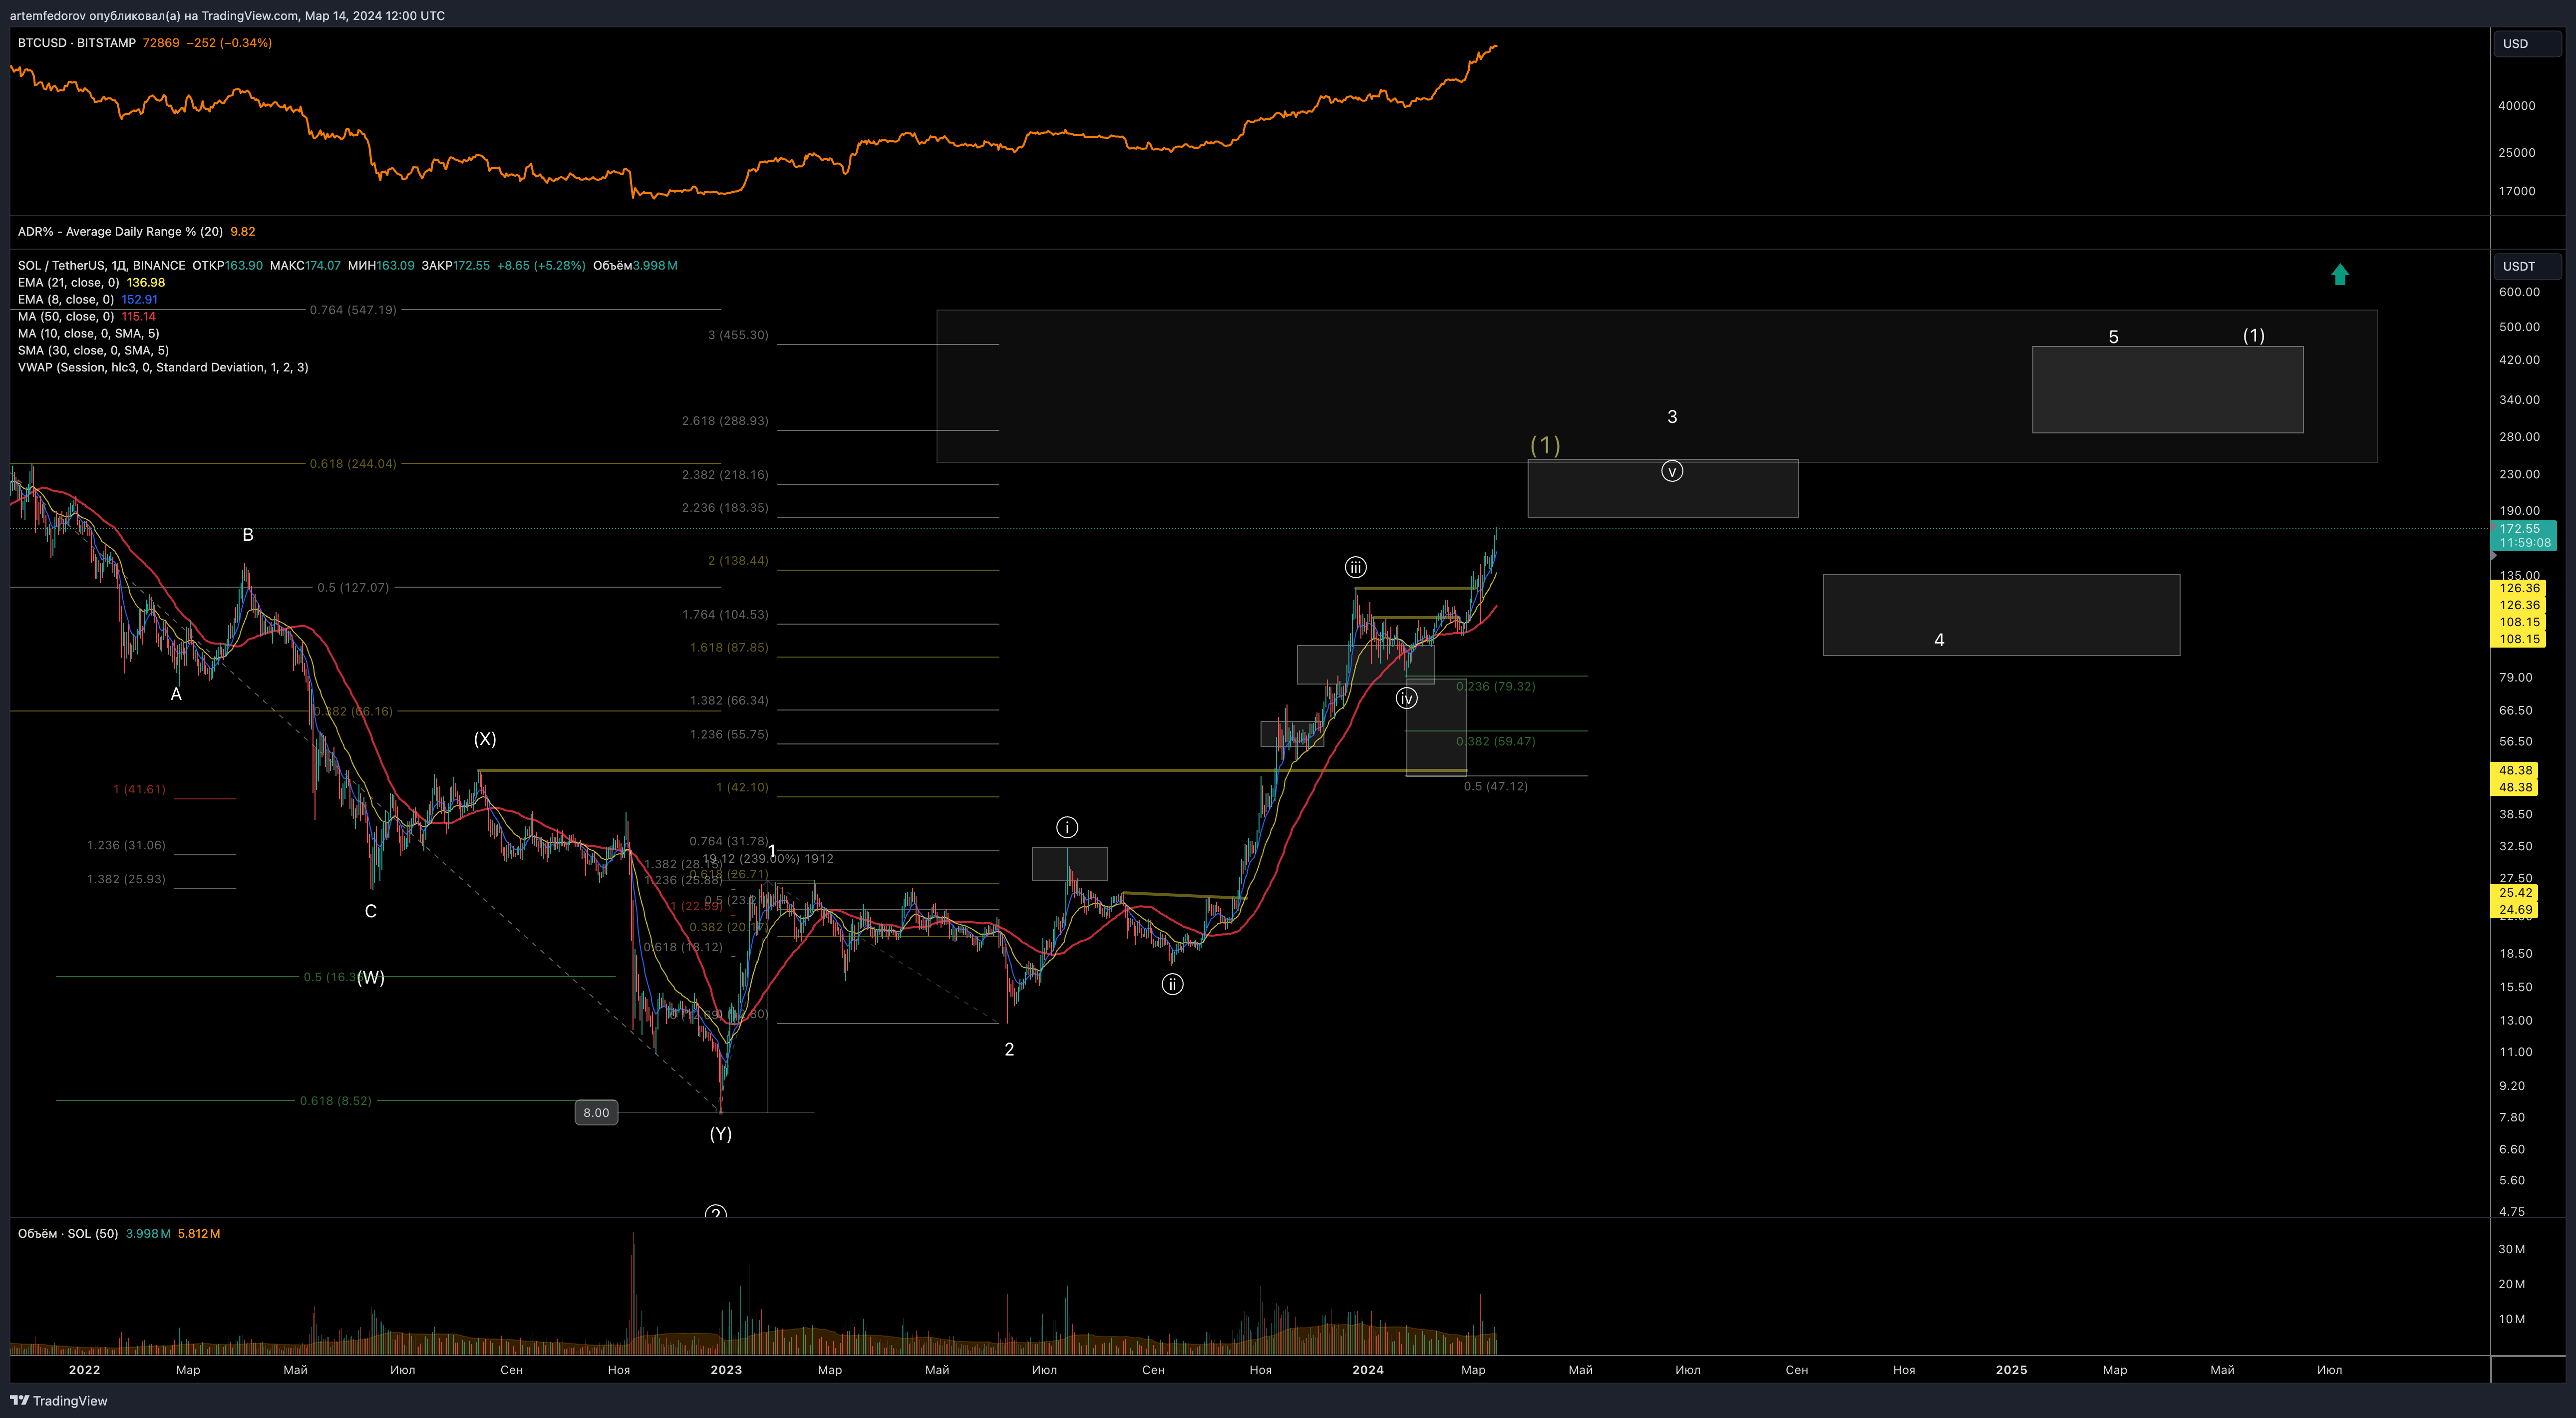Click the BTCUSD · BITSTAMP symbol title

(x=77, y=43)
